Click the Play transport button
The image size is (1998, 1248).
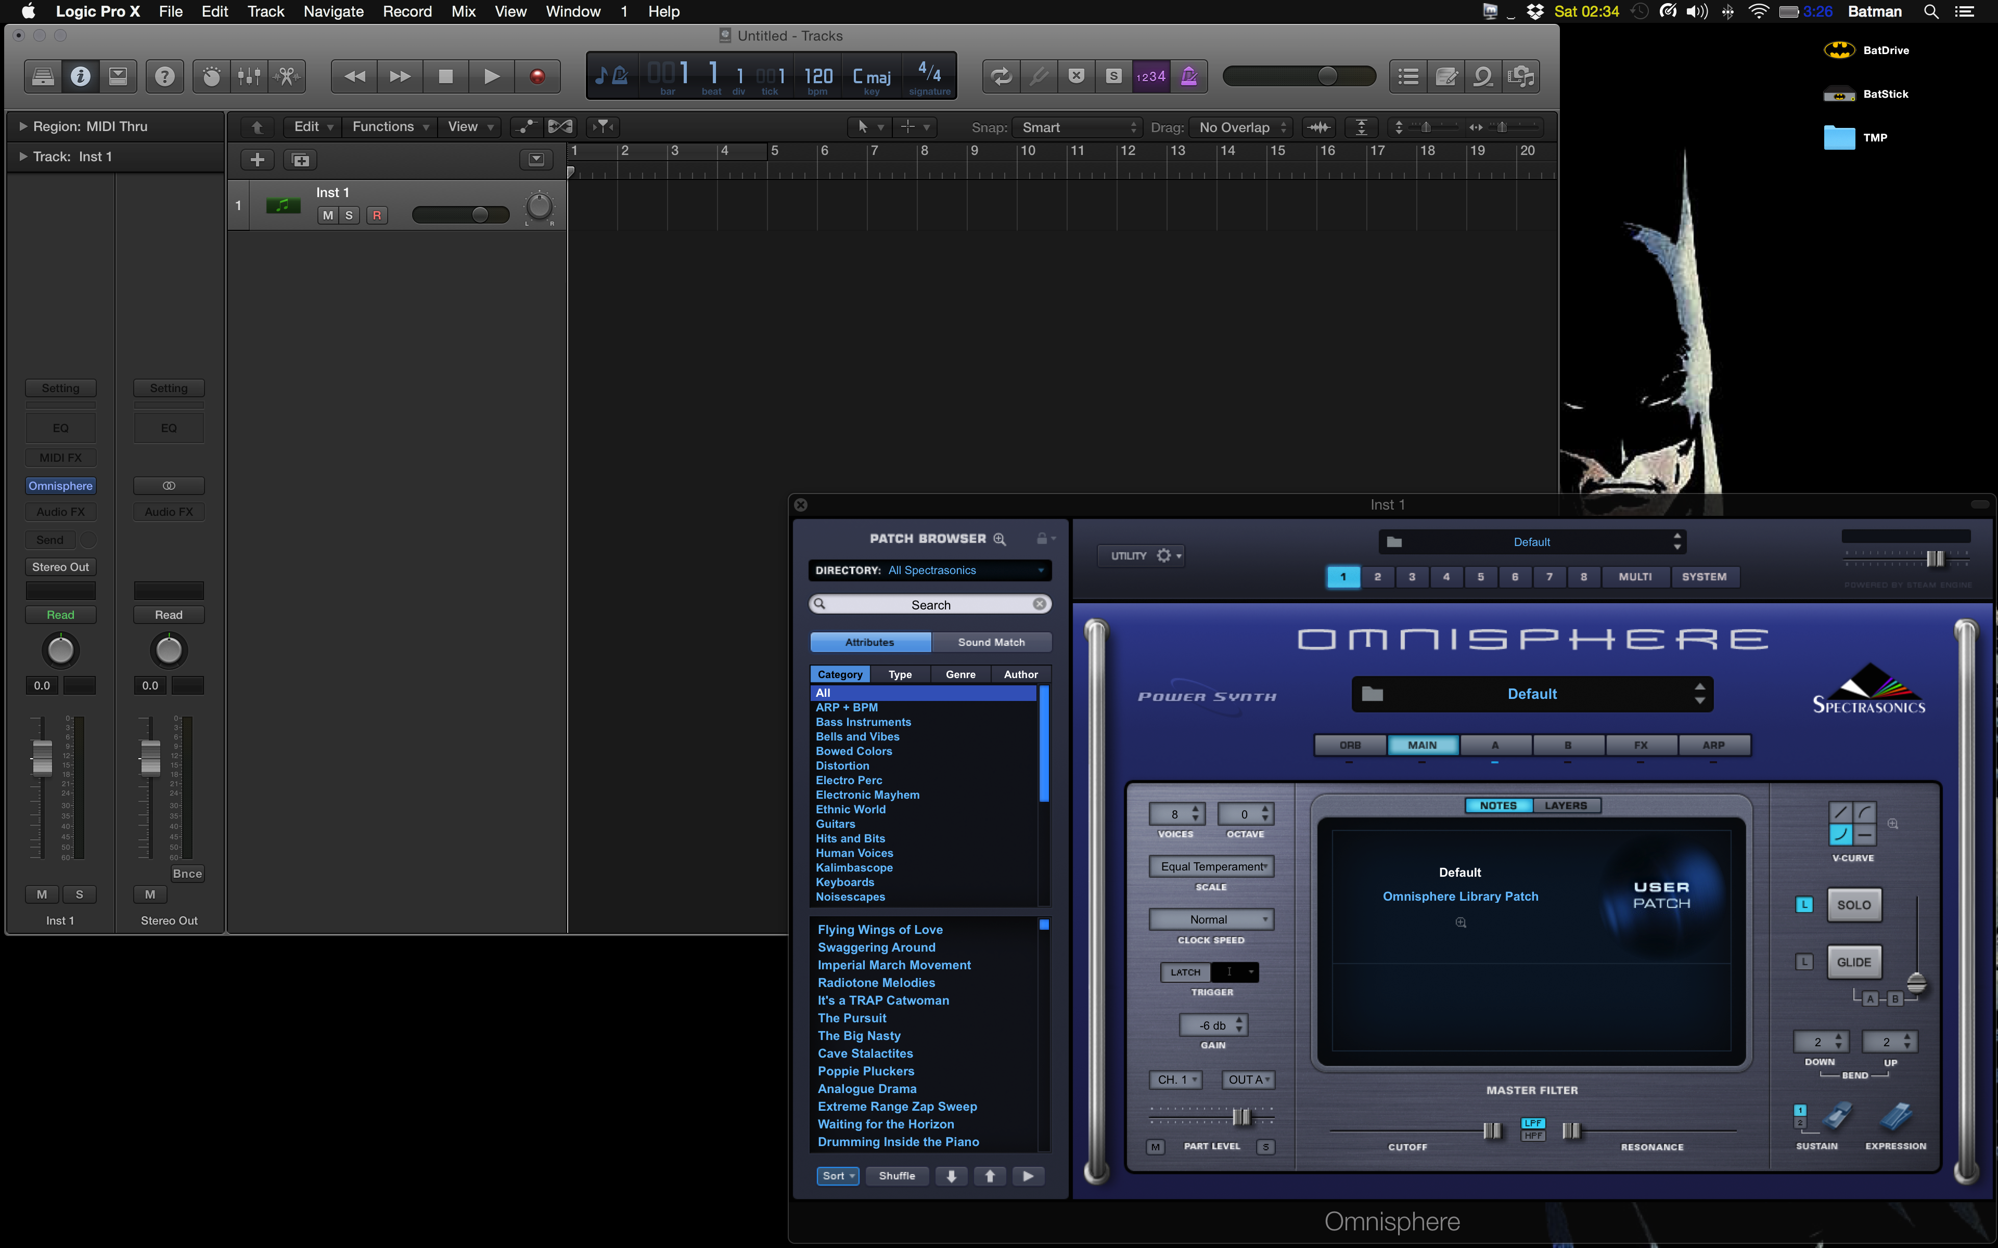tap(492, 77)
